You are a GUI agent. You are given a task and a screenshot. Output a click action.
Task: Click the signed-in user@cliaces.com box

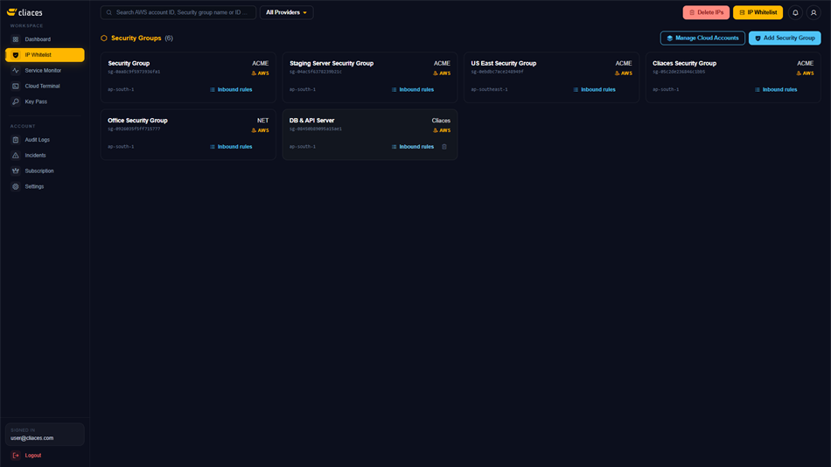click(45, 434)
